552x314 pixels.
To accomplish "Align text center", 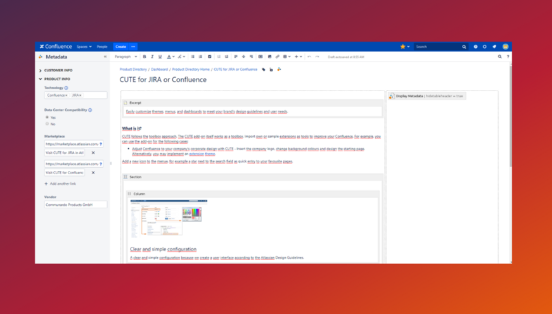I will point(243,56).
